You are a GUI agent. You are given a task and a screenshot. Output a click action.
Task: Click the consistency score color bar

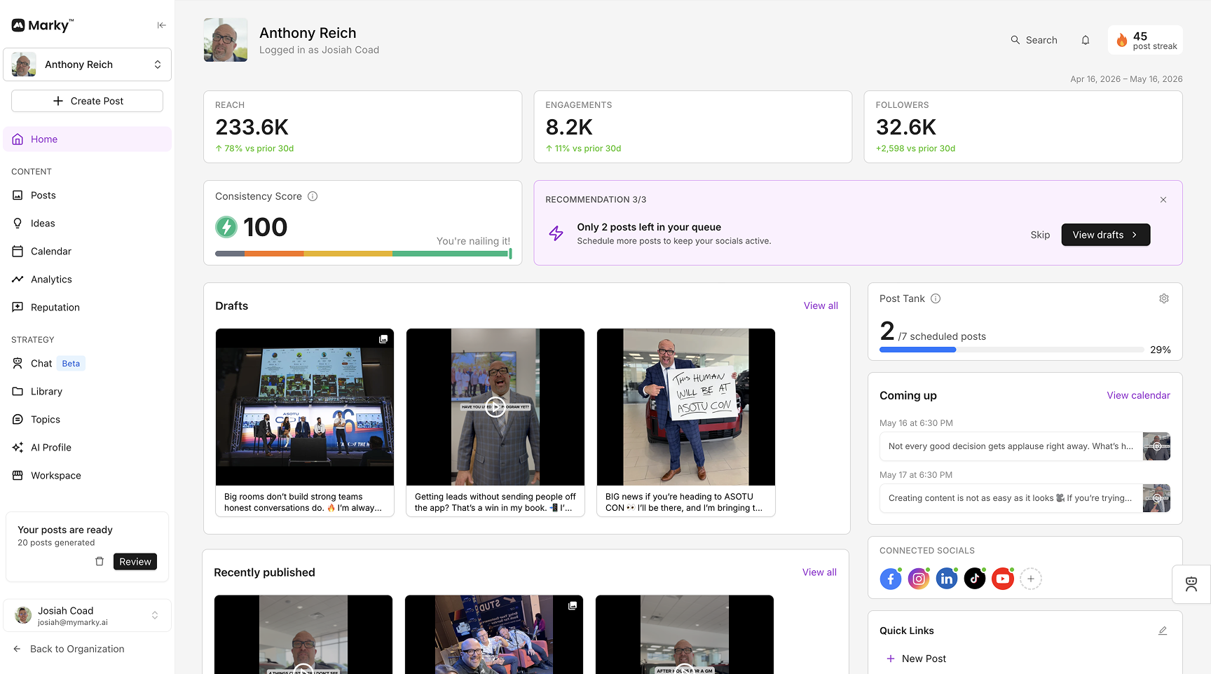tap(363, 254)
